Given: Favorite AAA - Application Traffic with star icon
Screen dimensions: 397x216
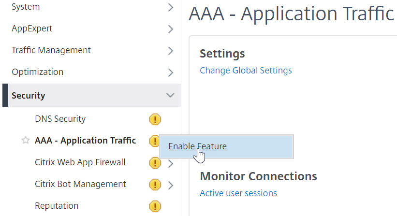Looking at the screenshot, I should tap(26, 140).
